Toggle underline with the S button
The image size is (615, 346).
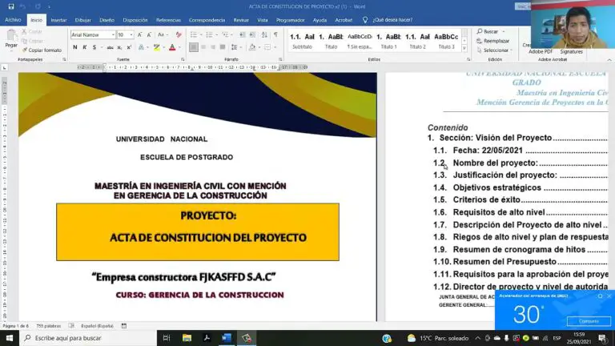pyautogui.click(x=96, y=47)
